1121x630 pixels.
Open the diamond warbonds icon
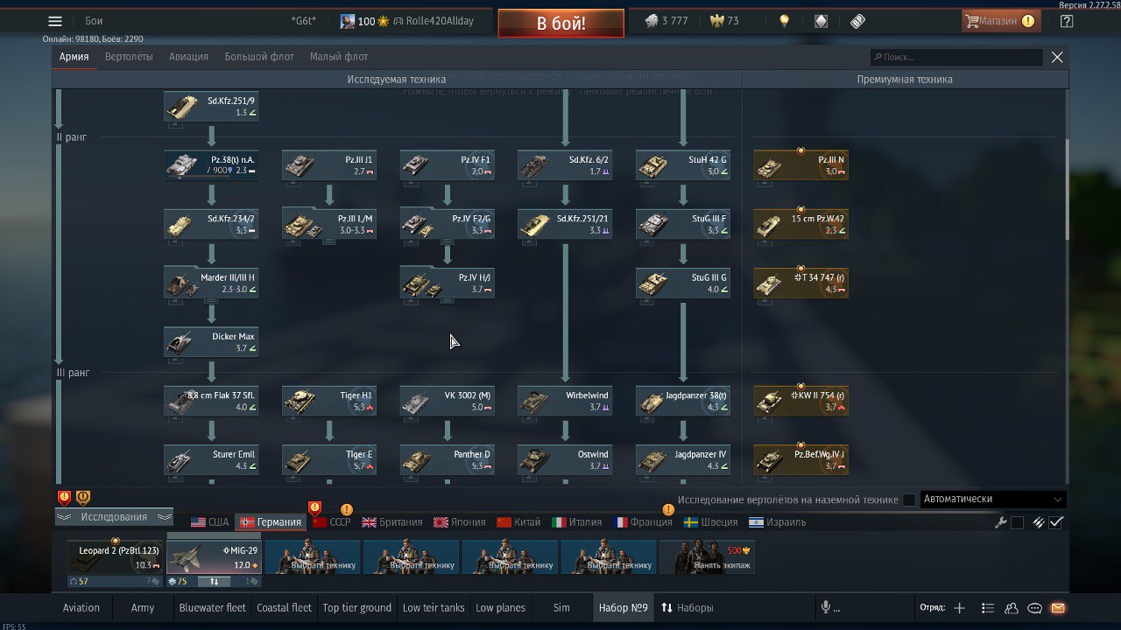pyautogui.click(x=821, y=21)
